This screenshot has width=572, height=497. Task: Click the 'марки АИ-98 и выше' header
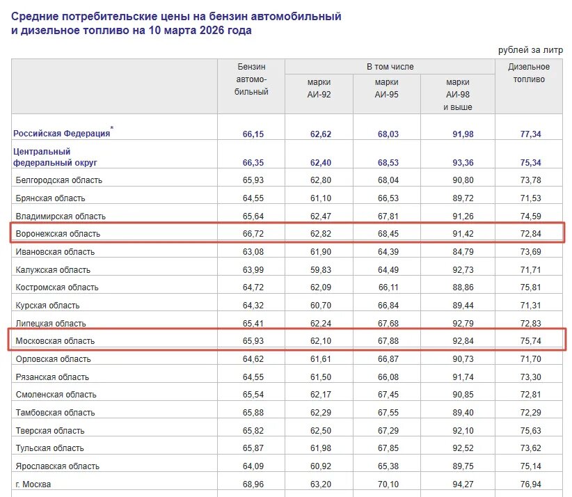(x=458, y=95)
